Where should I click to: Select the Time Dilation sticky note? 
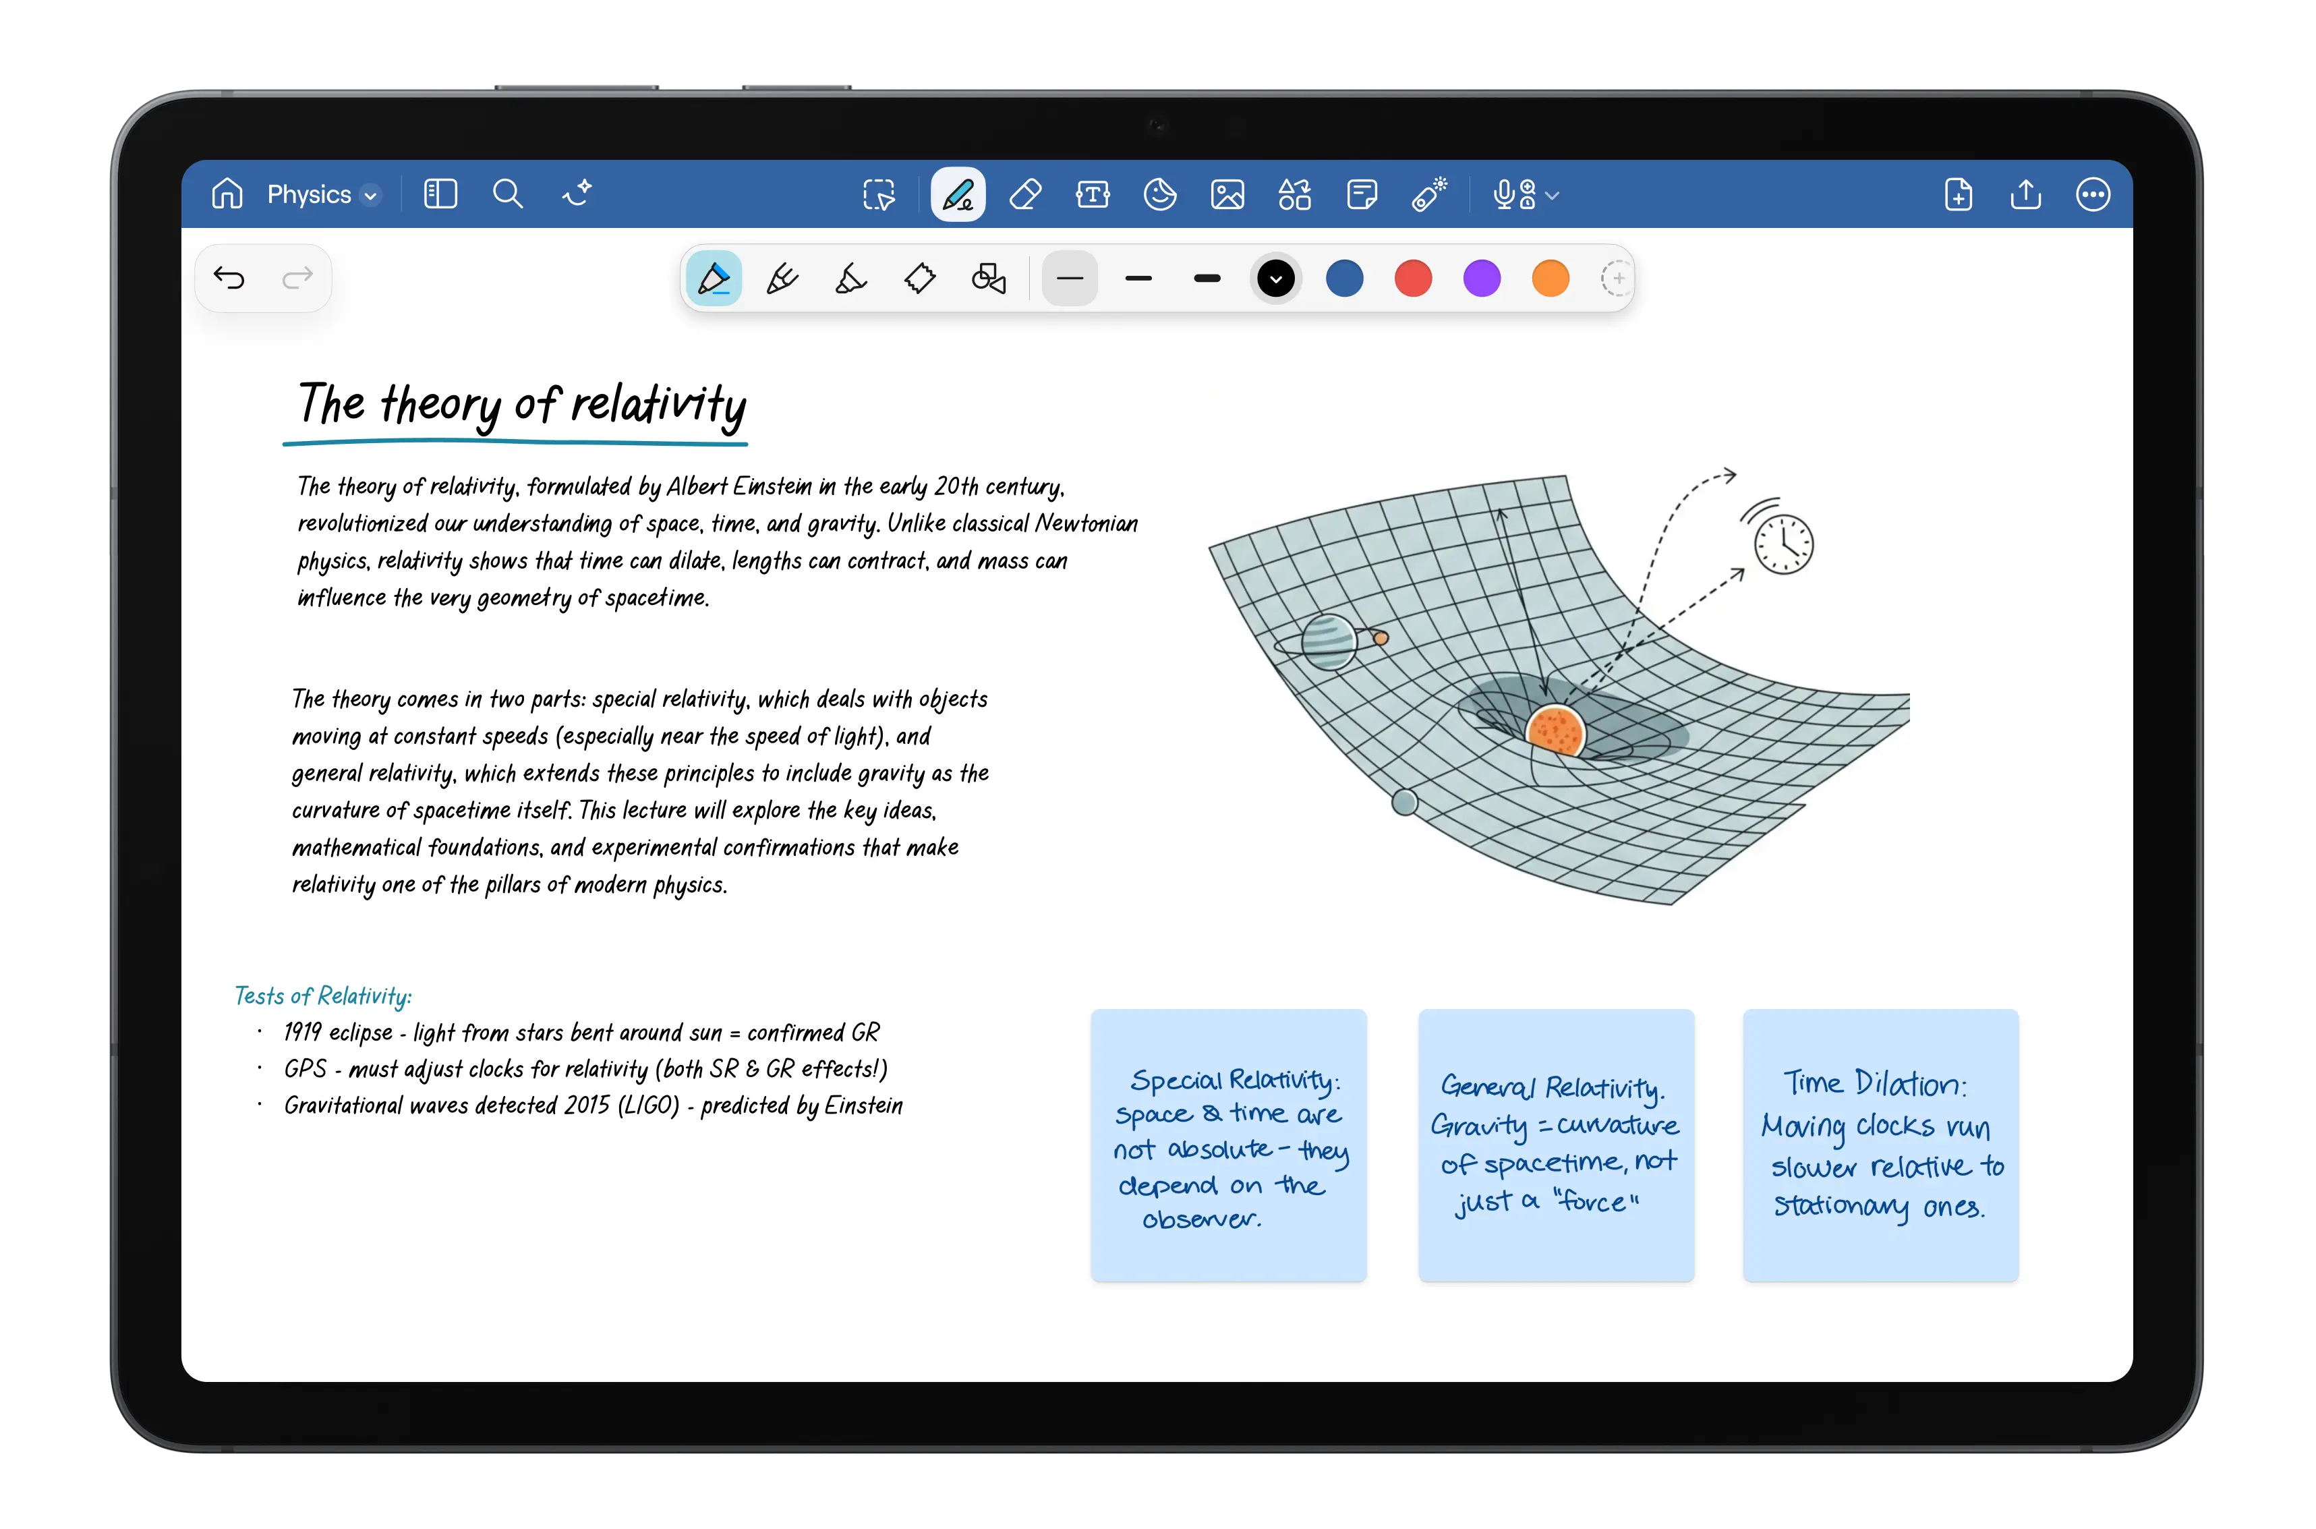pos(1880,1145)
